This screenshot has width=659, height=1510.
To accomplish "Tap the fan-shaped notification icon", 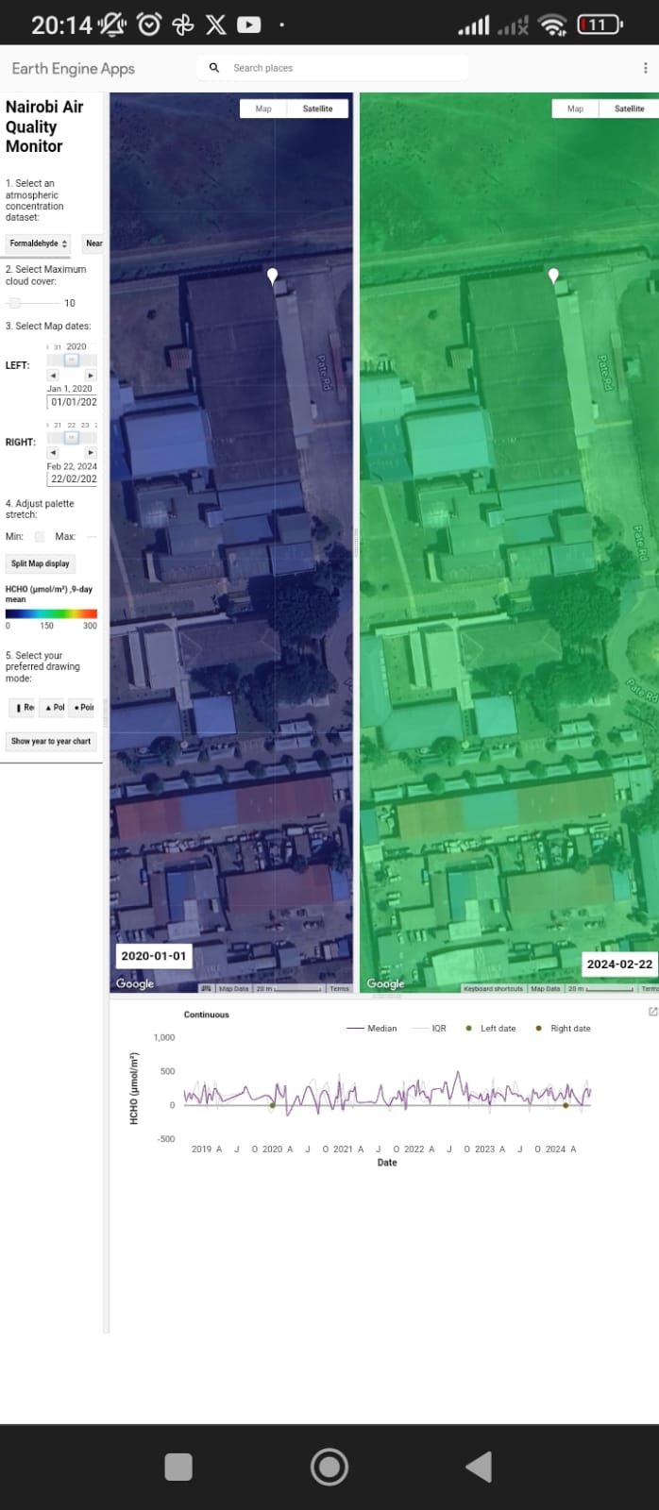I will click(x=183, y=25).
